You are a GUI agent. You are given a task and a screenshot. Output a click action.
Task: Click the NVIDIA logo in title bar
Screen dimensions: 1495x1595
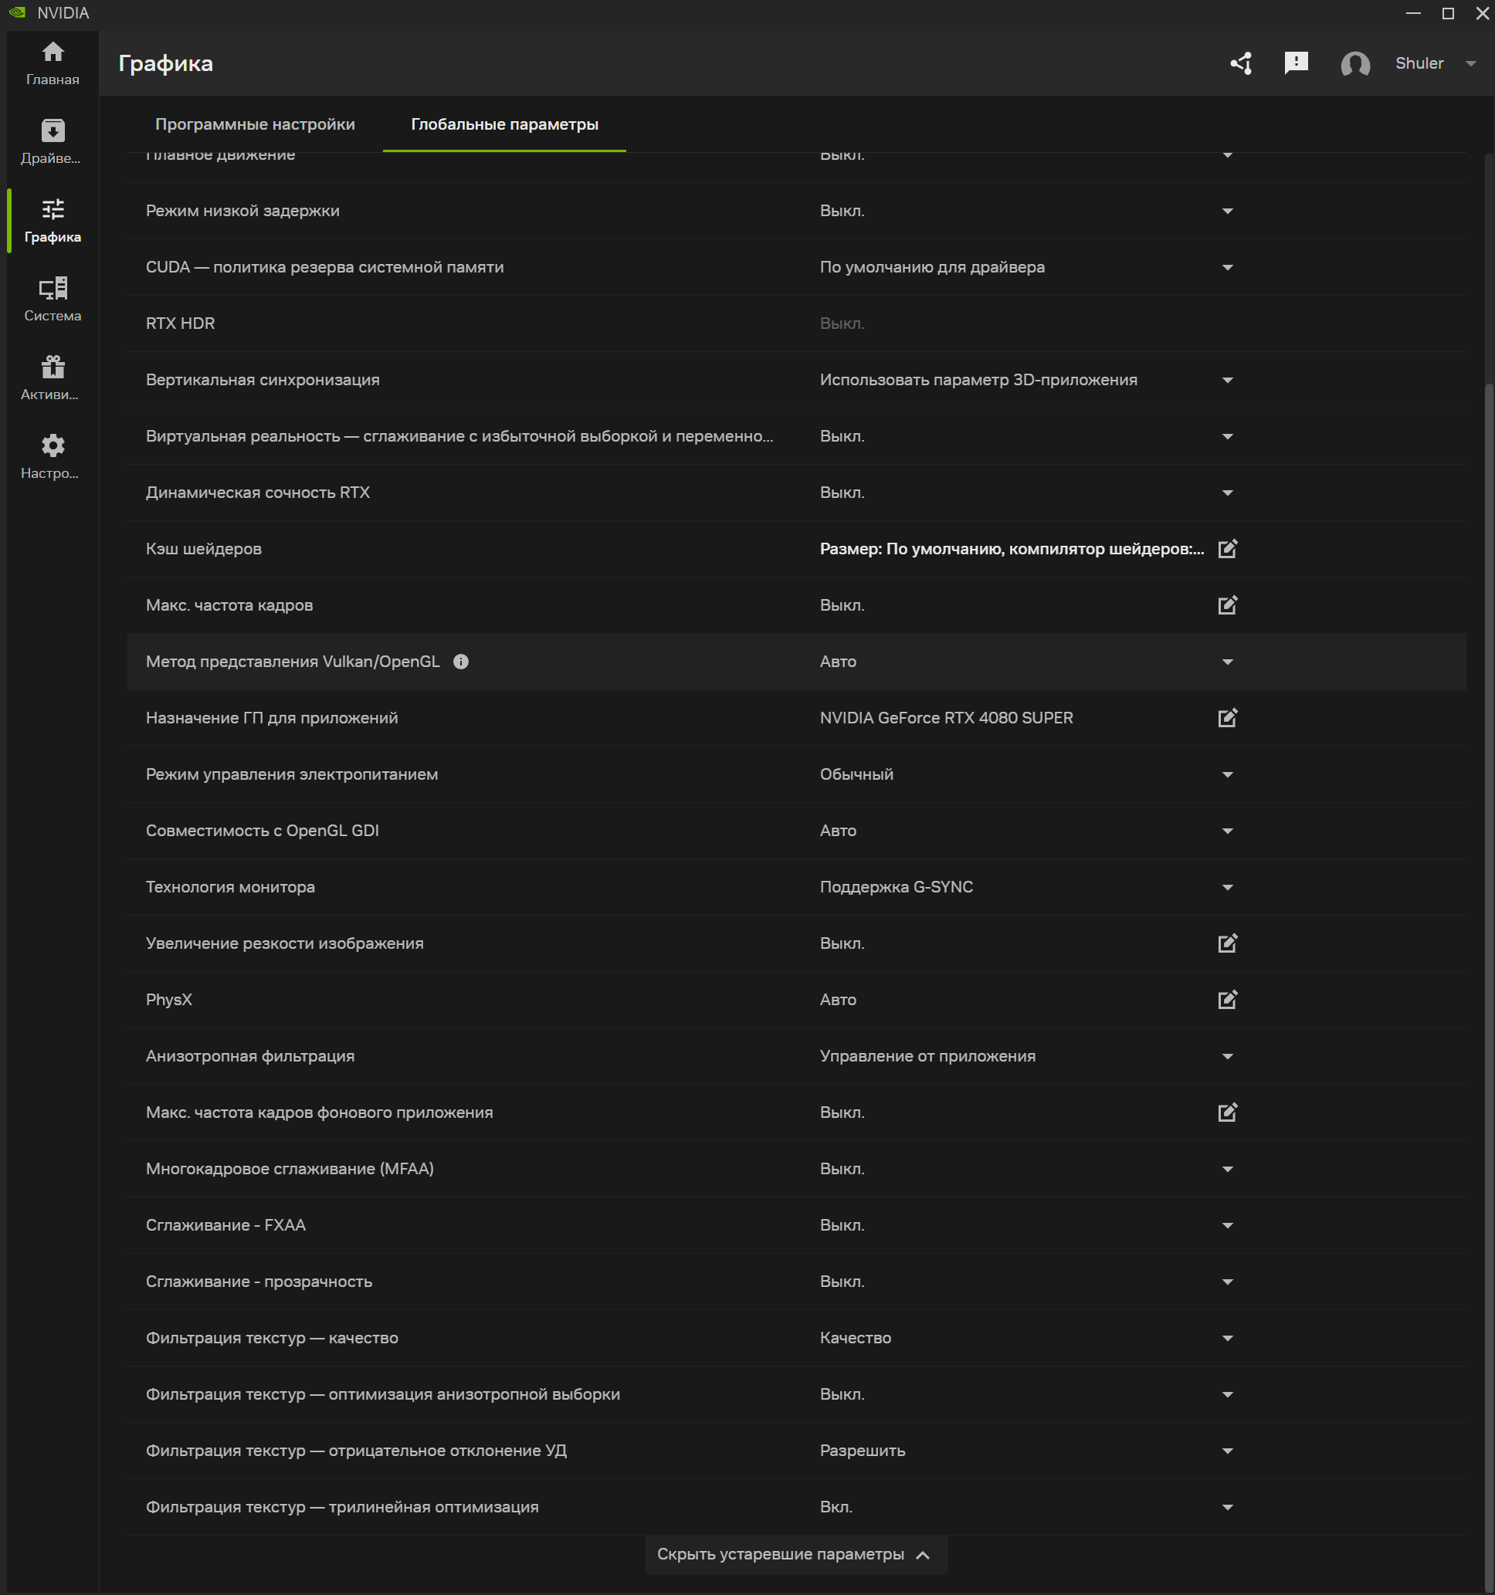pyautogui.click(x=18, y=13)
